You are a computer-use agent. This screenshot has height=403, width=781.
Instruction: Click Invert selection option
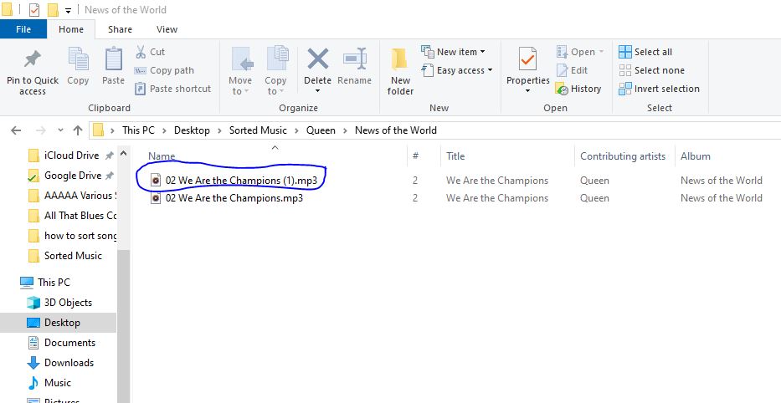[659, 89]
